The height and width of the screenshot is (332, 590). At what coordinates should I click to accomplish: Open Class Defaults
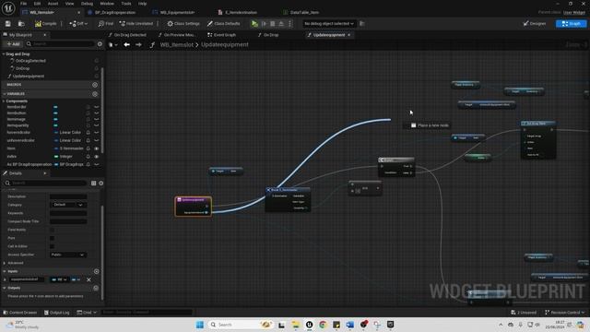click(223, 24)
